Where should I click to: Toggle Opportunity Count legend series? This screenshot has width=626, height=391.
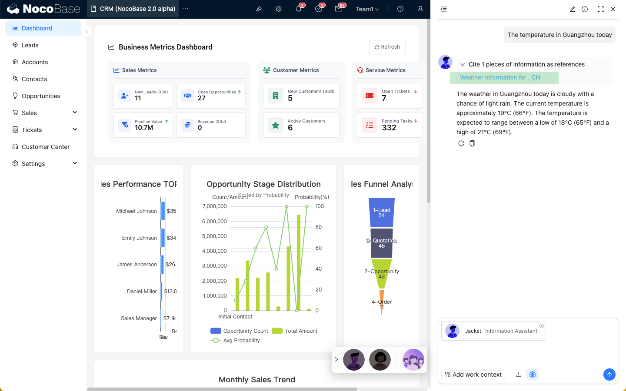click(240, 331)
